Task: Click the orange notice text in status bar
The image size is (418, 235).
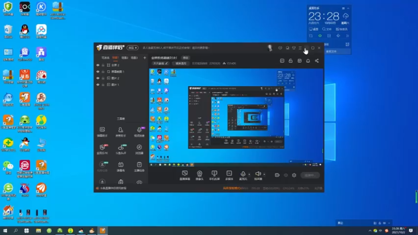Action: [231, 188]
